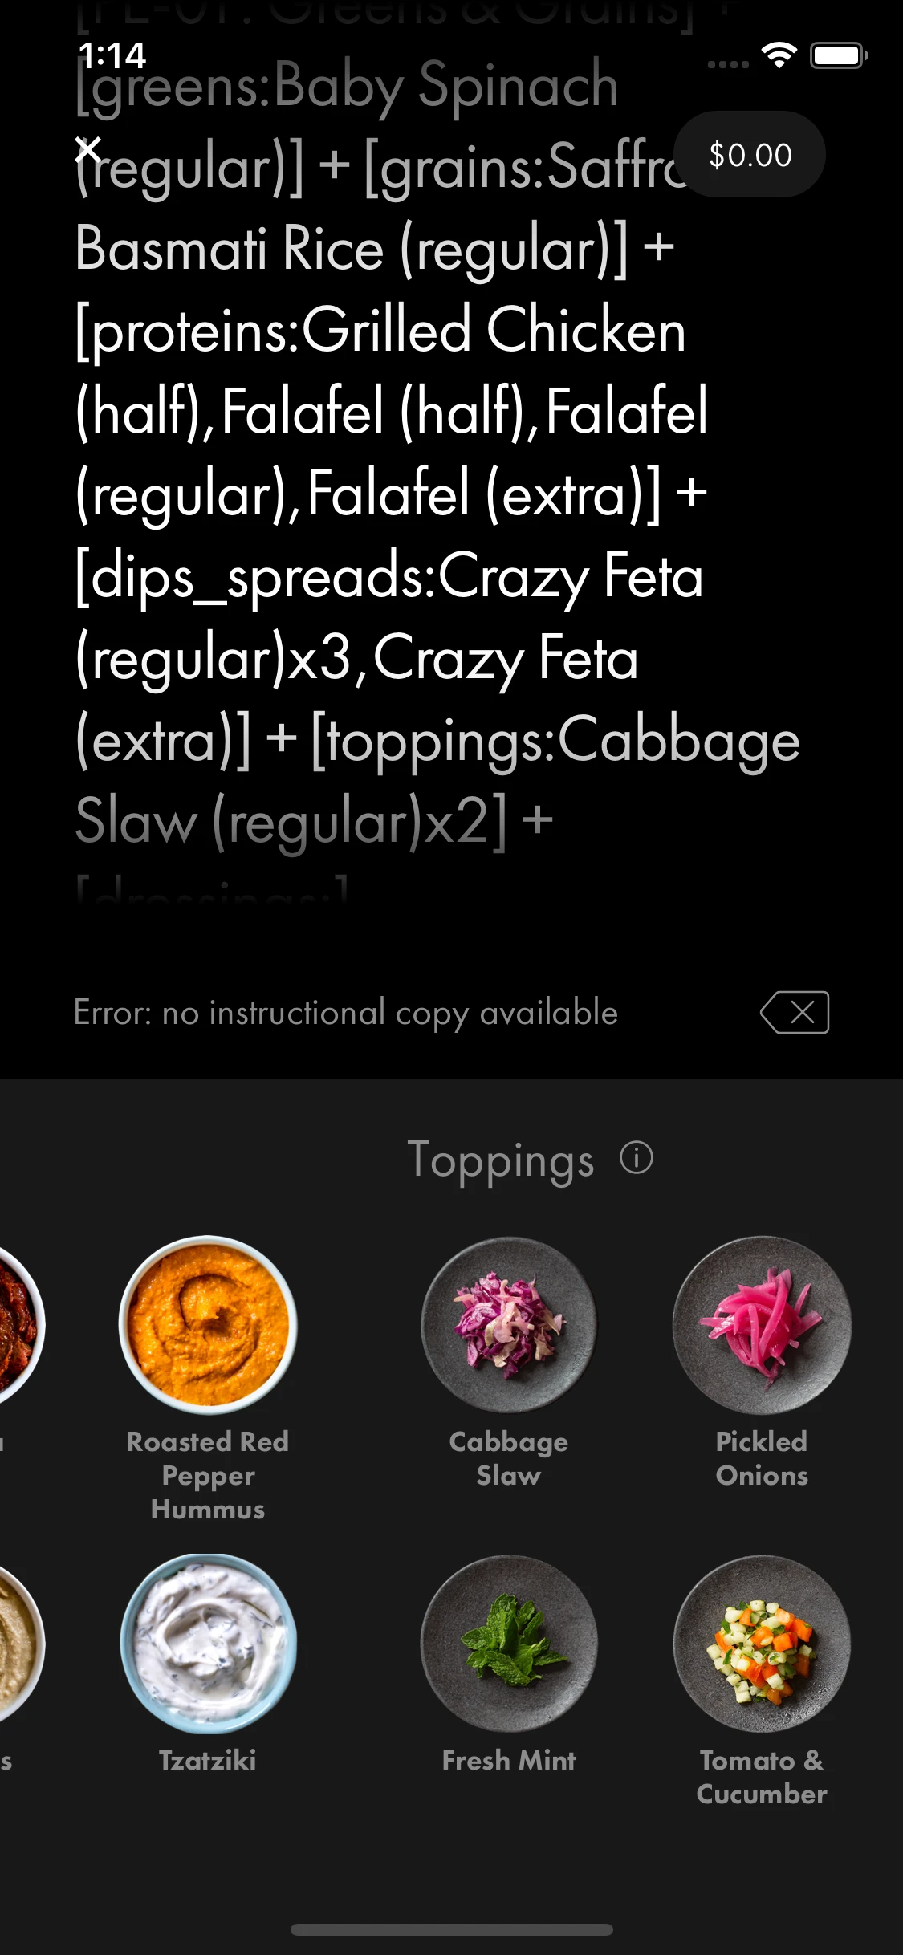
Task: Tap the Cabbage Slaw label text
Action: (509, 1458)
